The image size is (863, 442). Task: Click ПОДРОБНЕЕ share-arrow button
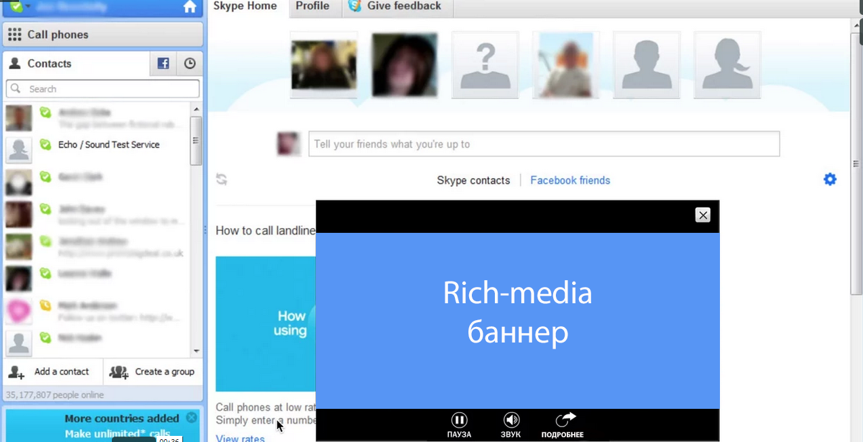pyautogui.click(x=563, y=426)
